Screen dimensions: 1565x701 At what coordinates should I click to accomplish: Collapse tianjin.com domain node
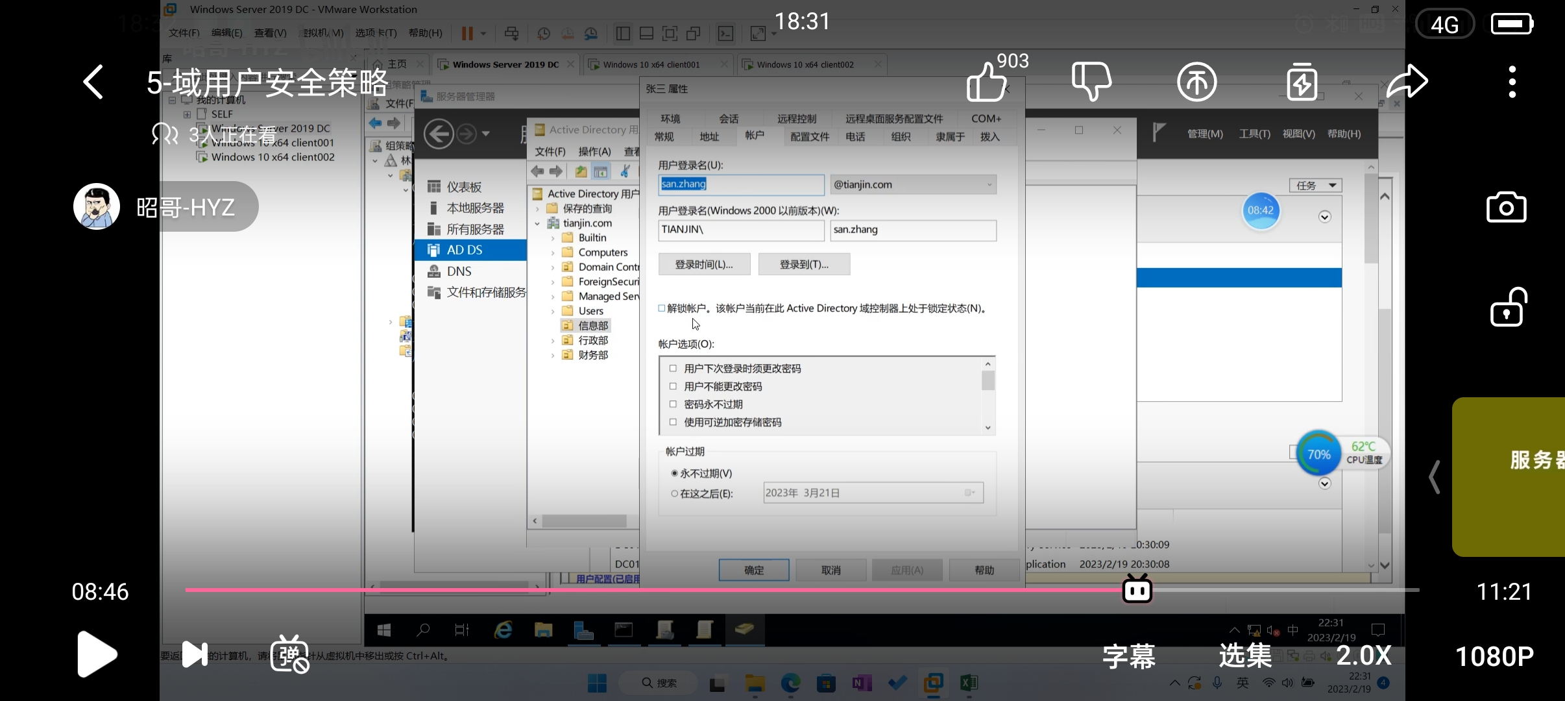click(x=537, y=223)
